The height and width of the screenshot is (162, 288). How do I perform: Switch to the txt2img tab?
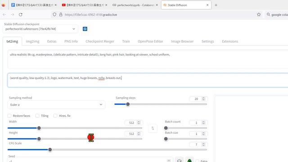[12, 41]
